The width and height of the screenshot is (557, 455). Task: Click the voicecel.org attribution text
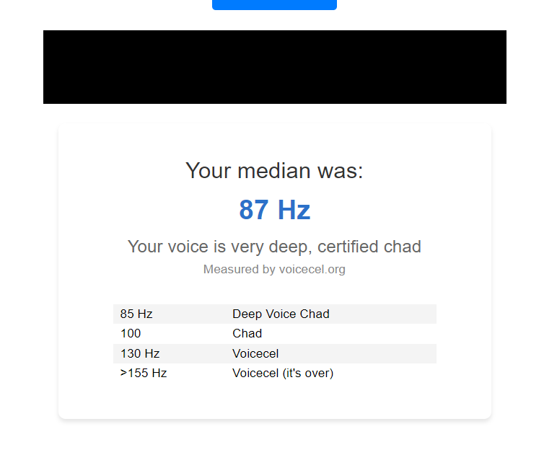[x=274, y=269]
